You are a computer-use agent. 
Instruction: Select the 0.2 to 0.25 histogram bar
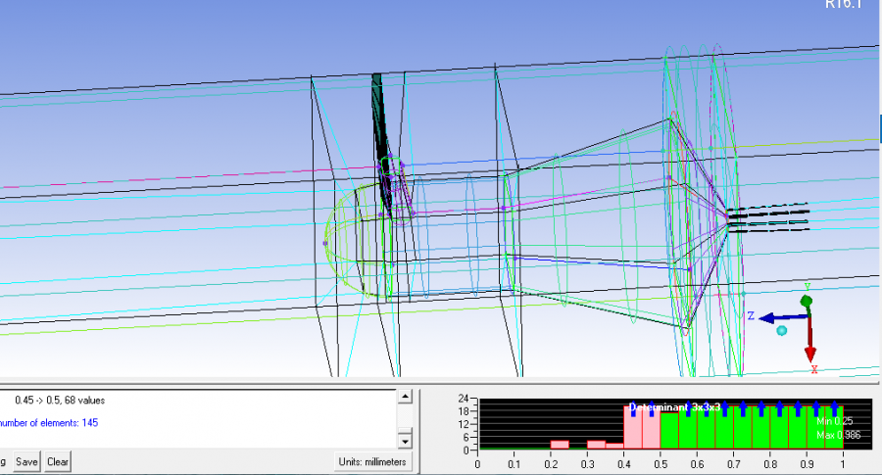(560, 445)
